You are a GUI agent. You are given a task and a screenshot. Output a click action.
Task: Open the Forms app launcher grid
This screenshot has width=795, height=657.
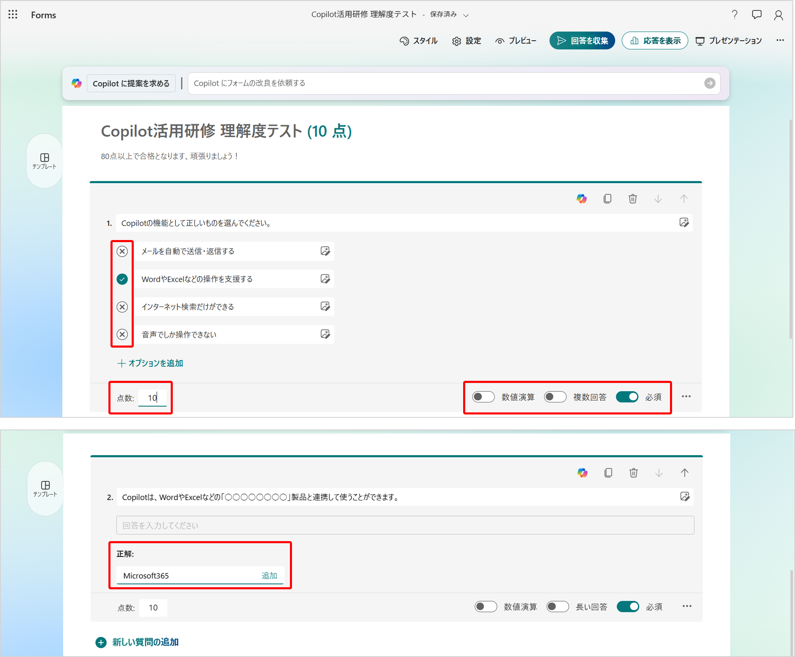pyautogui.click(x=13, y=15)
